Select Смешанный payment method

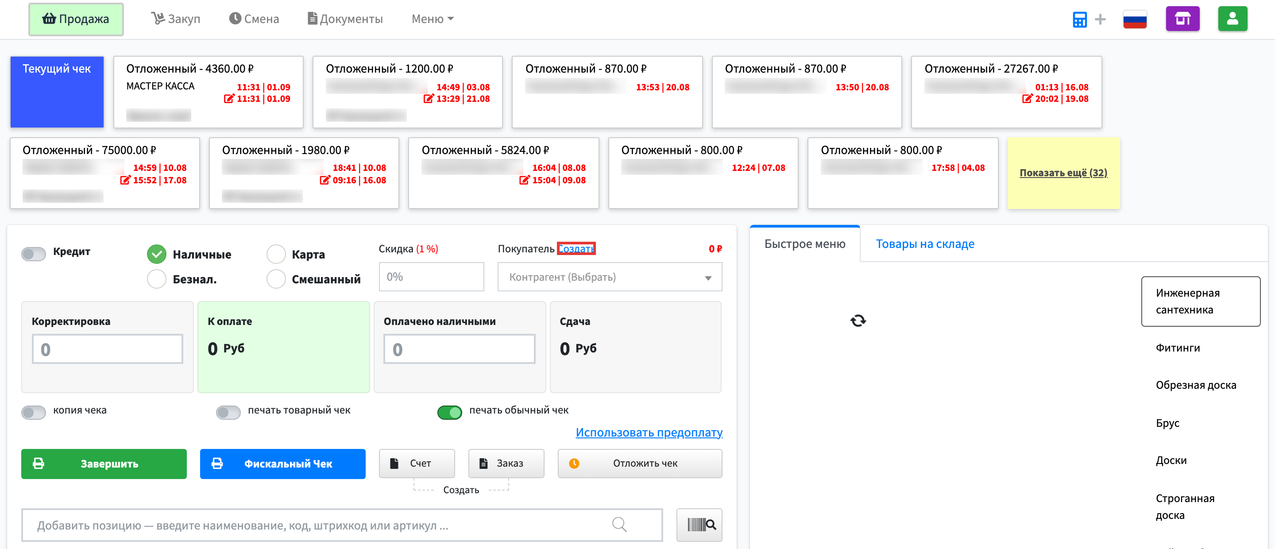pos(276,279)
